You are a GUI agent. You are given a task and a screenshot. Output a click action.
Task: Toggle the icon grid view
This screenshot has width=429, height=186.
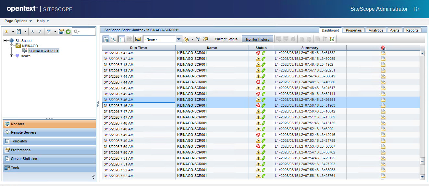pyautogui.click(x=129, y=39)
